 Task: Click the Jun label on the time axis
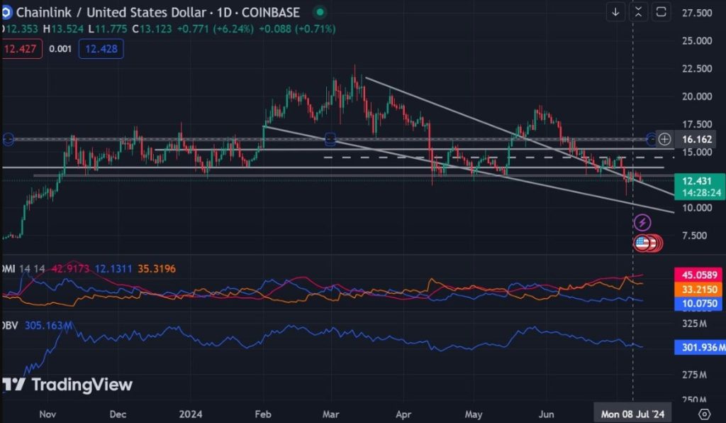(547, 414)
